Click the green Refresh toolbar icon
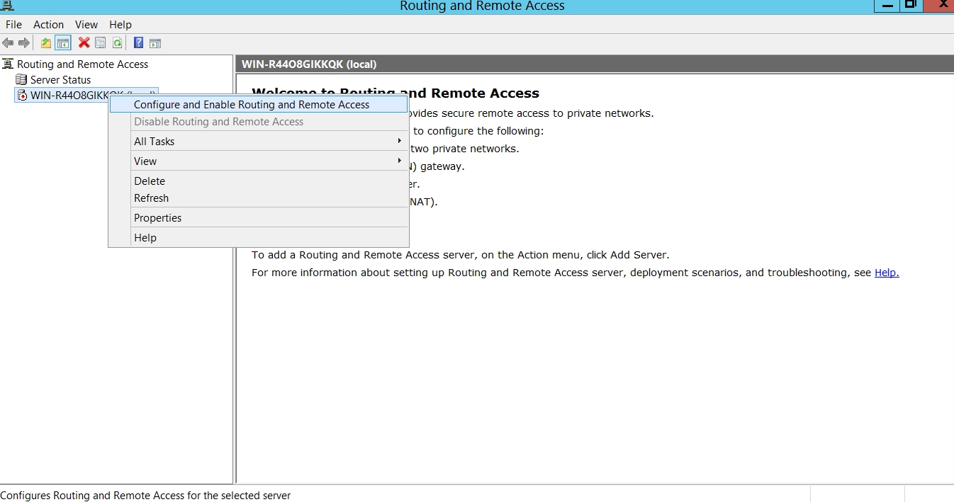Image resolution: width=954 pixels, height=502 pixels. 117,43
